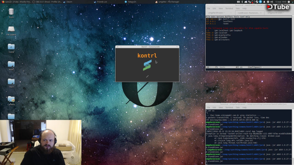Open the Camera desktop folder
Viewport: 294px width, 165px height.
coord(11,100)
